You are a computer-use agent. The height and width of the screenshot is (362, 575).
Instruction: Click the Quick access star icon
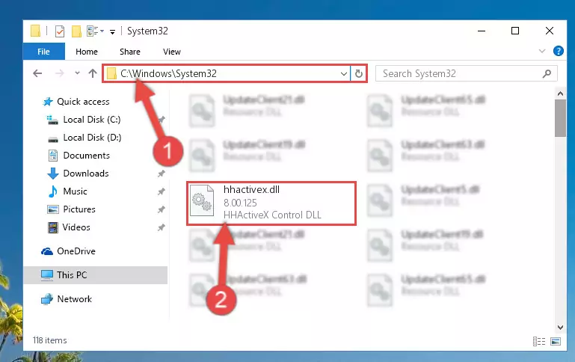point(48,102)
